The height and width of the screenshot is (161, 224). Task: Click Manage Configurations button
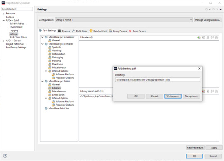pyautogui.click(x=207, y=20)
